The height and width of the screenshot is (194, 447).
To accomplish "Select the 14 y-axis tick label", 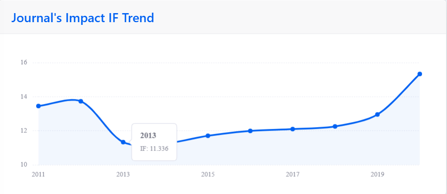I will pyautogui.click(x=23, y=97).
